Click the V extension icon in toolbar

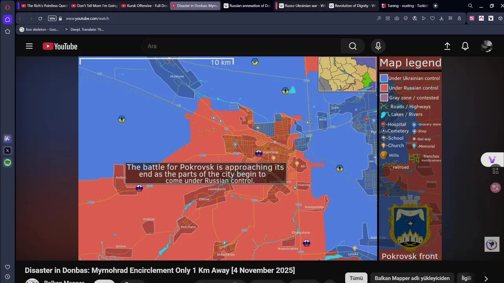click(x=491, y=18)
